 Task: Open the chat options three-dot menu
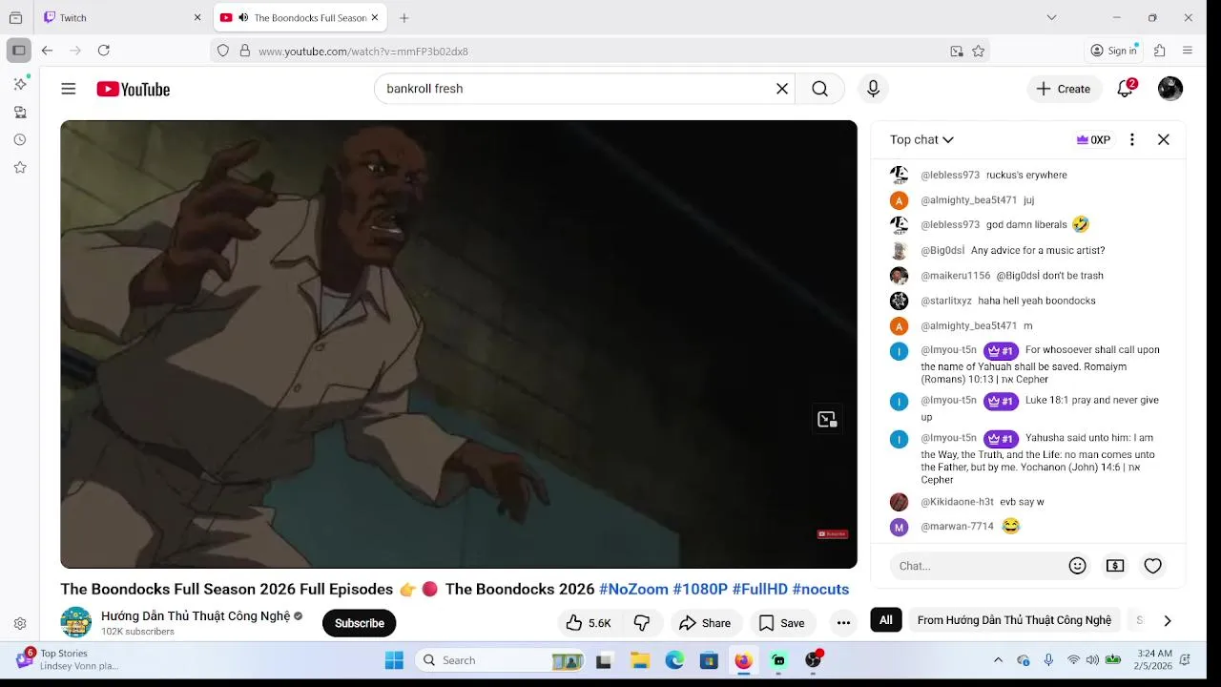pyautogui.click(x=1132, y=139)
